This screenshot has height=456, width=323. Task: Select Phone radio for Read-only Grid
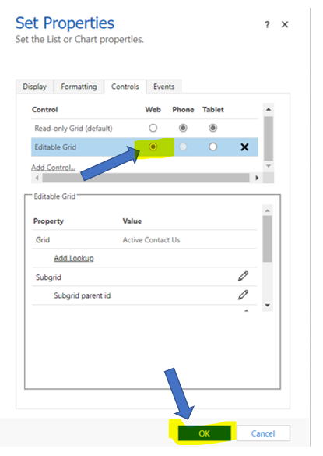(x=183, y=128)
